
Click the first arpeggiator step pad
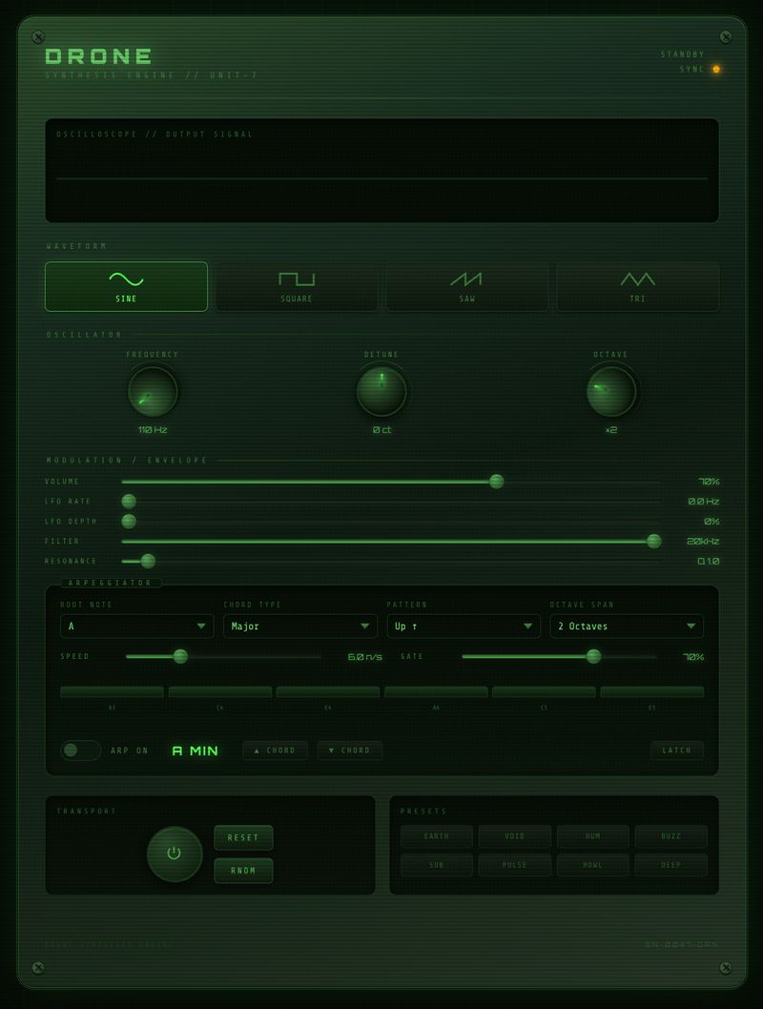112,692
